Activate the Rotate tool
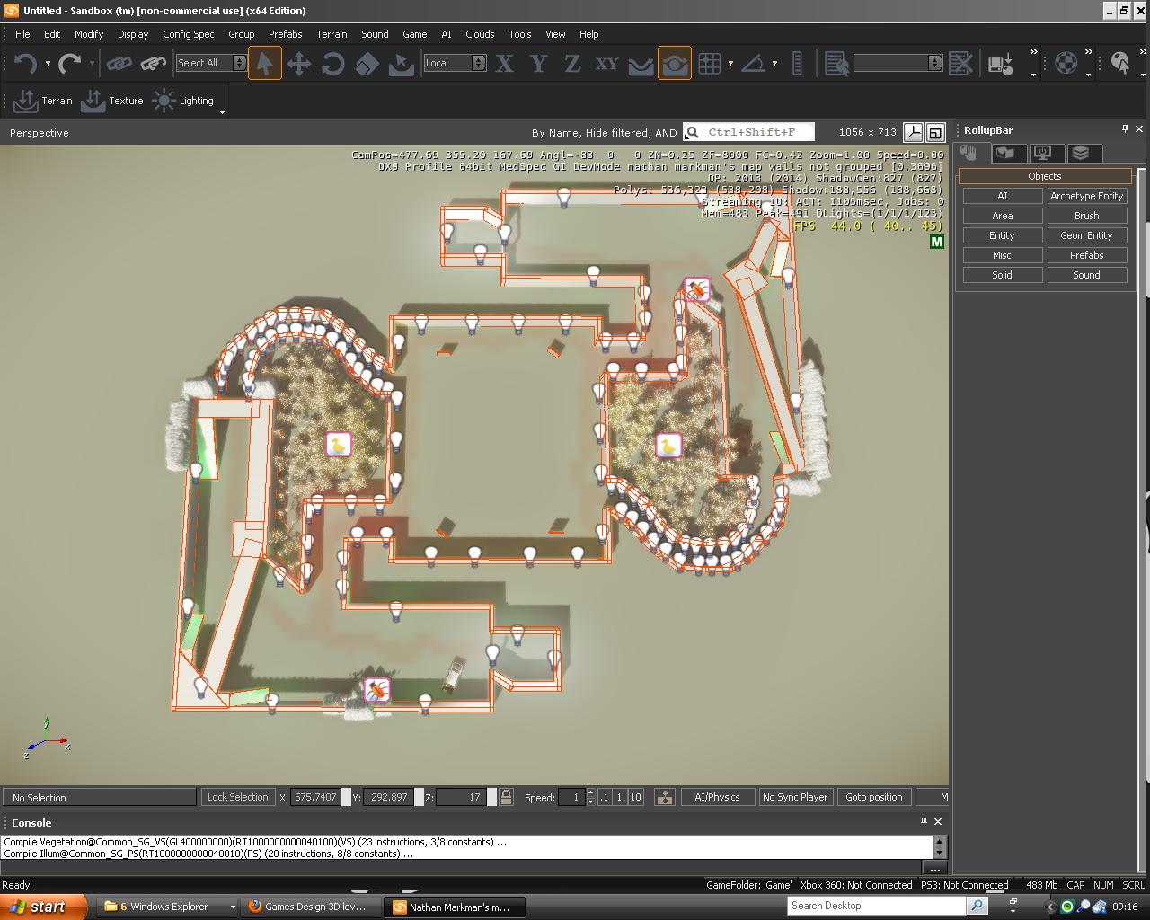Screen dimensions: 1150x920 pyautogui.click(x=332, y=63)
